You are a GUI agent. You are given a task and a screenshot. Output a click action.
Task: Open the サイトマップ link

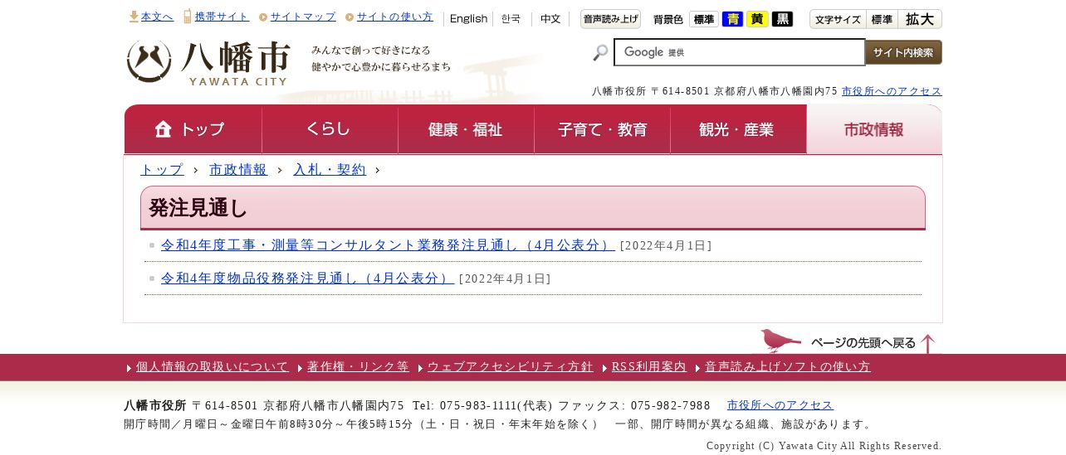coord(303,17)
